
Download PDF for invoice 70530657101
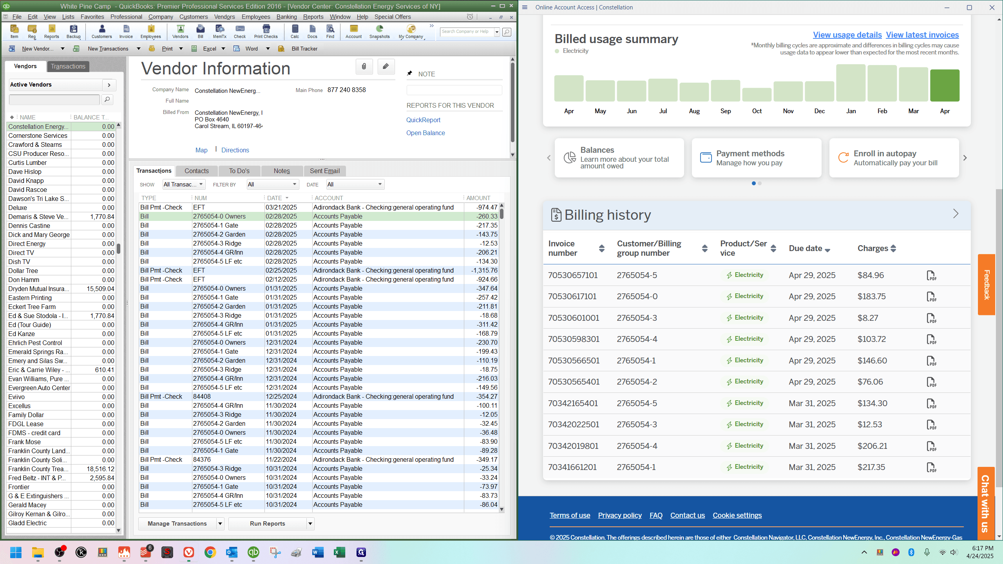tap(931, 275)
